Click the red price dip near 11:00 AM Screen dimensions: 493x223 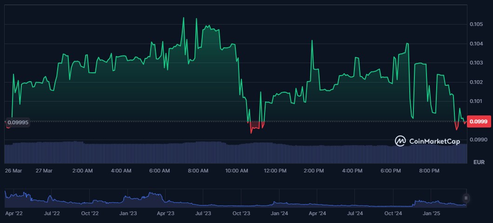click(x=255, y=126)
